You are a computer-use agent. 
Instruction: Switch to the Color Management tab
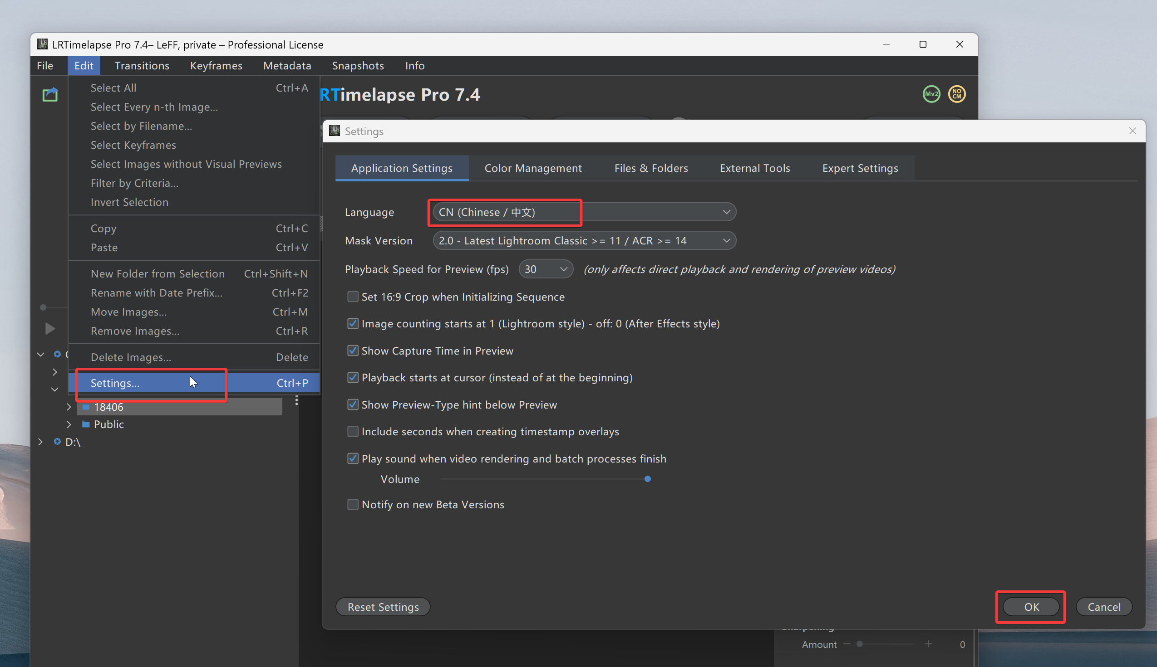(x=533, y=168)
